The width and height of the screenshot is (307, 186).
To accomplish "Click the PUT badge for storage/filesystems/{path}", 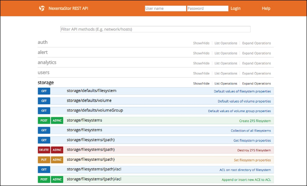I will click(44, 160).
